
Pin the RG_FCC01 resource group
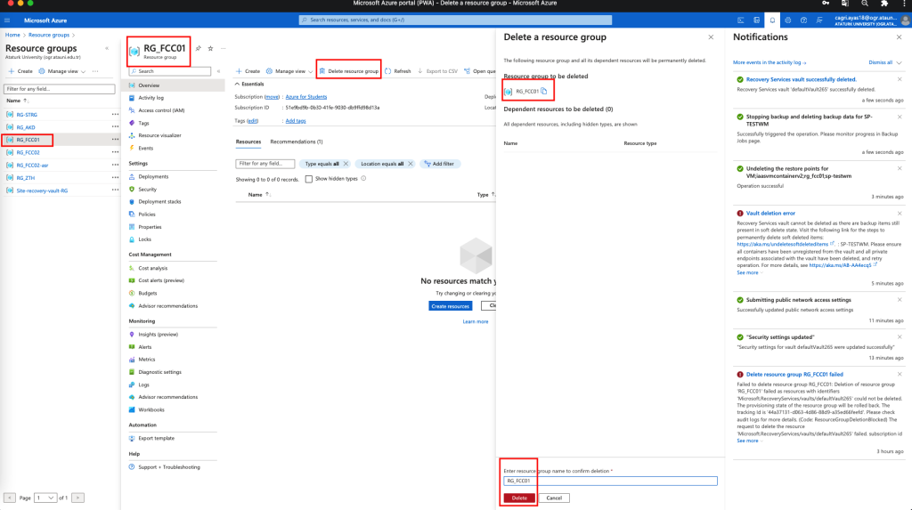[198, 48]
